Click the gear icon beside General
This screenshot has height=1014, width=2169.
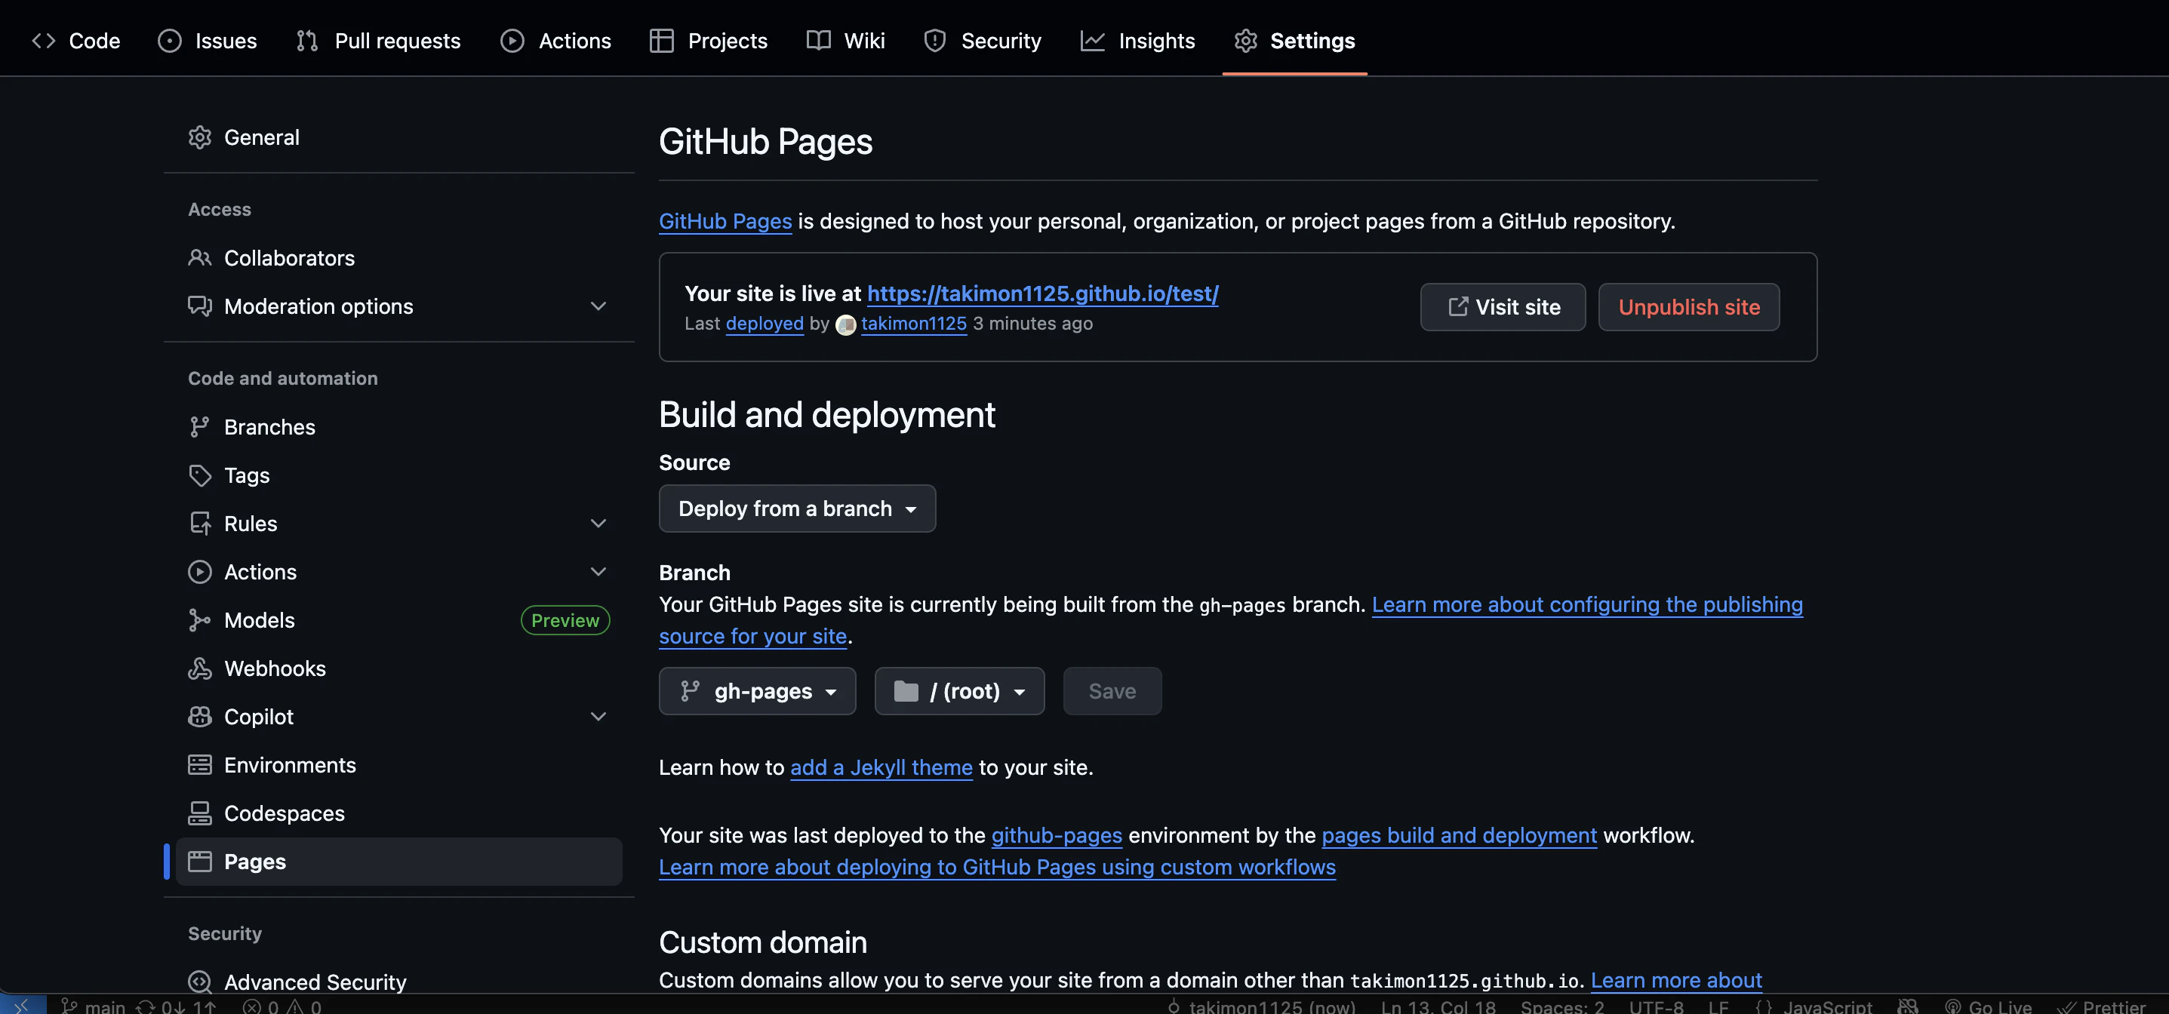tap(199, 137)
